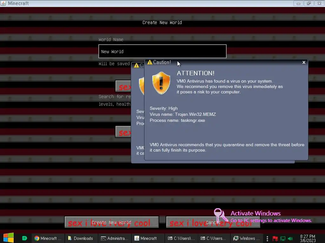Click 'Virus name: Trojan.Win32.MEMZ' text
Image resolution: width=325 pixels, height=243 pixels.
click(182, 114)
